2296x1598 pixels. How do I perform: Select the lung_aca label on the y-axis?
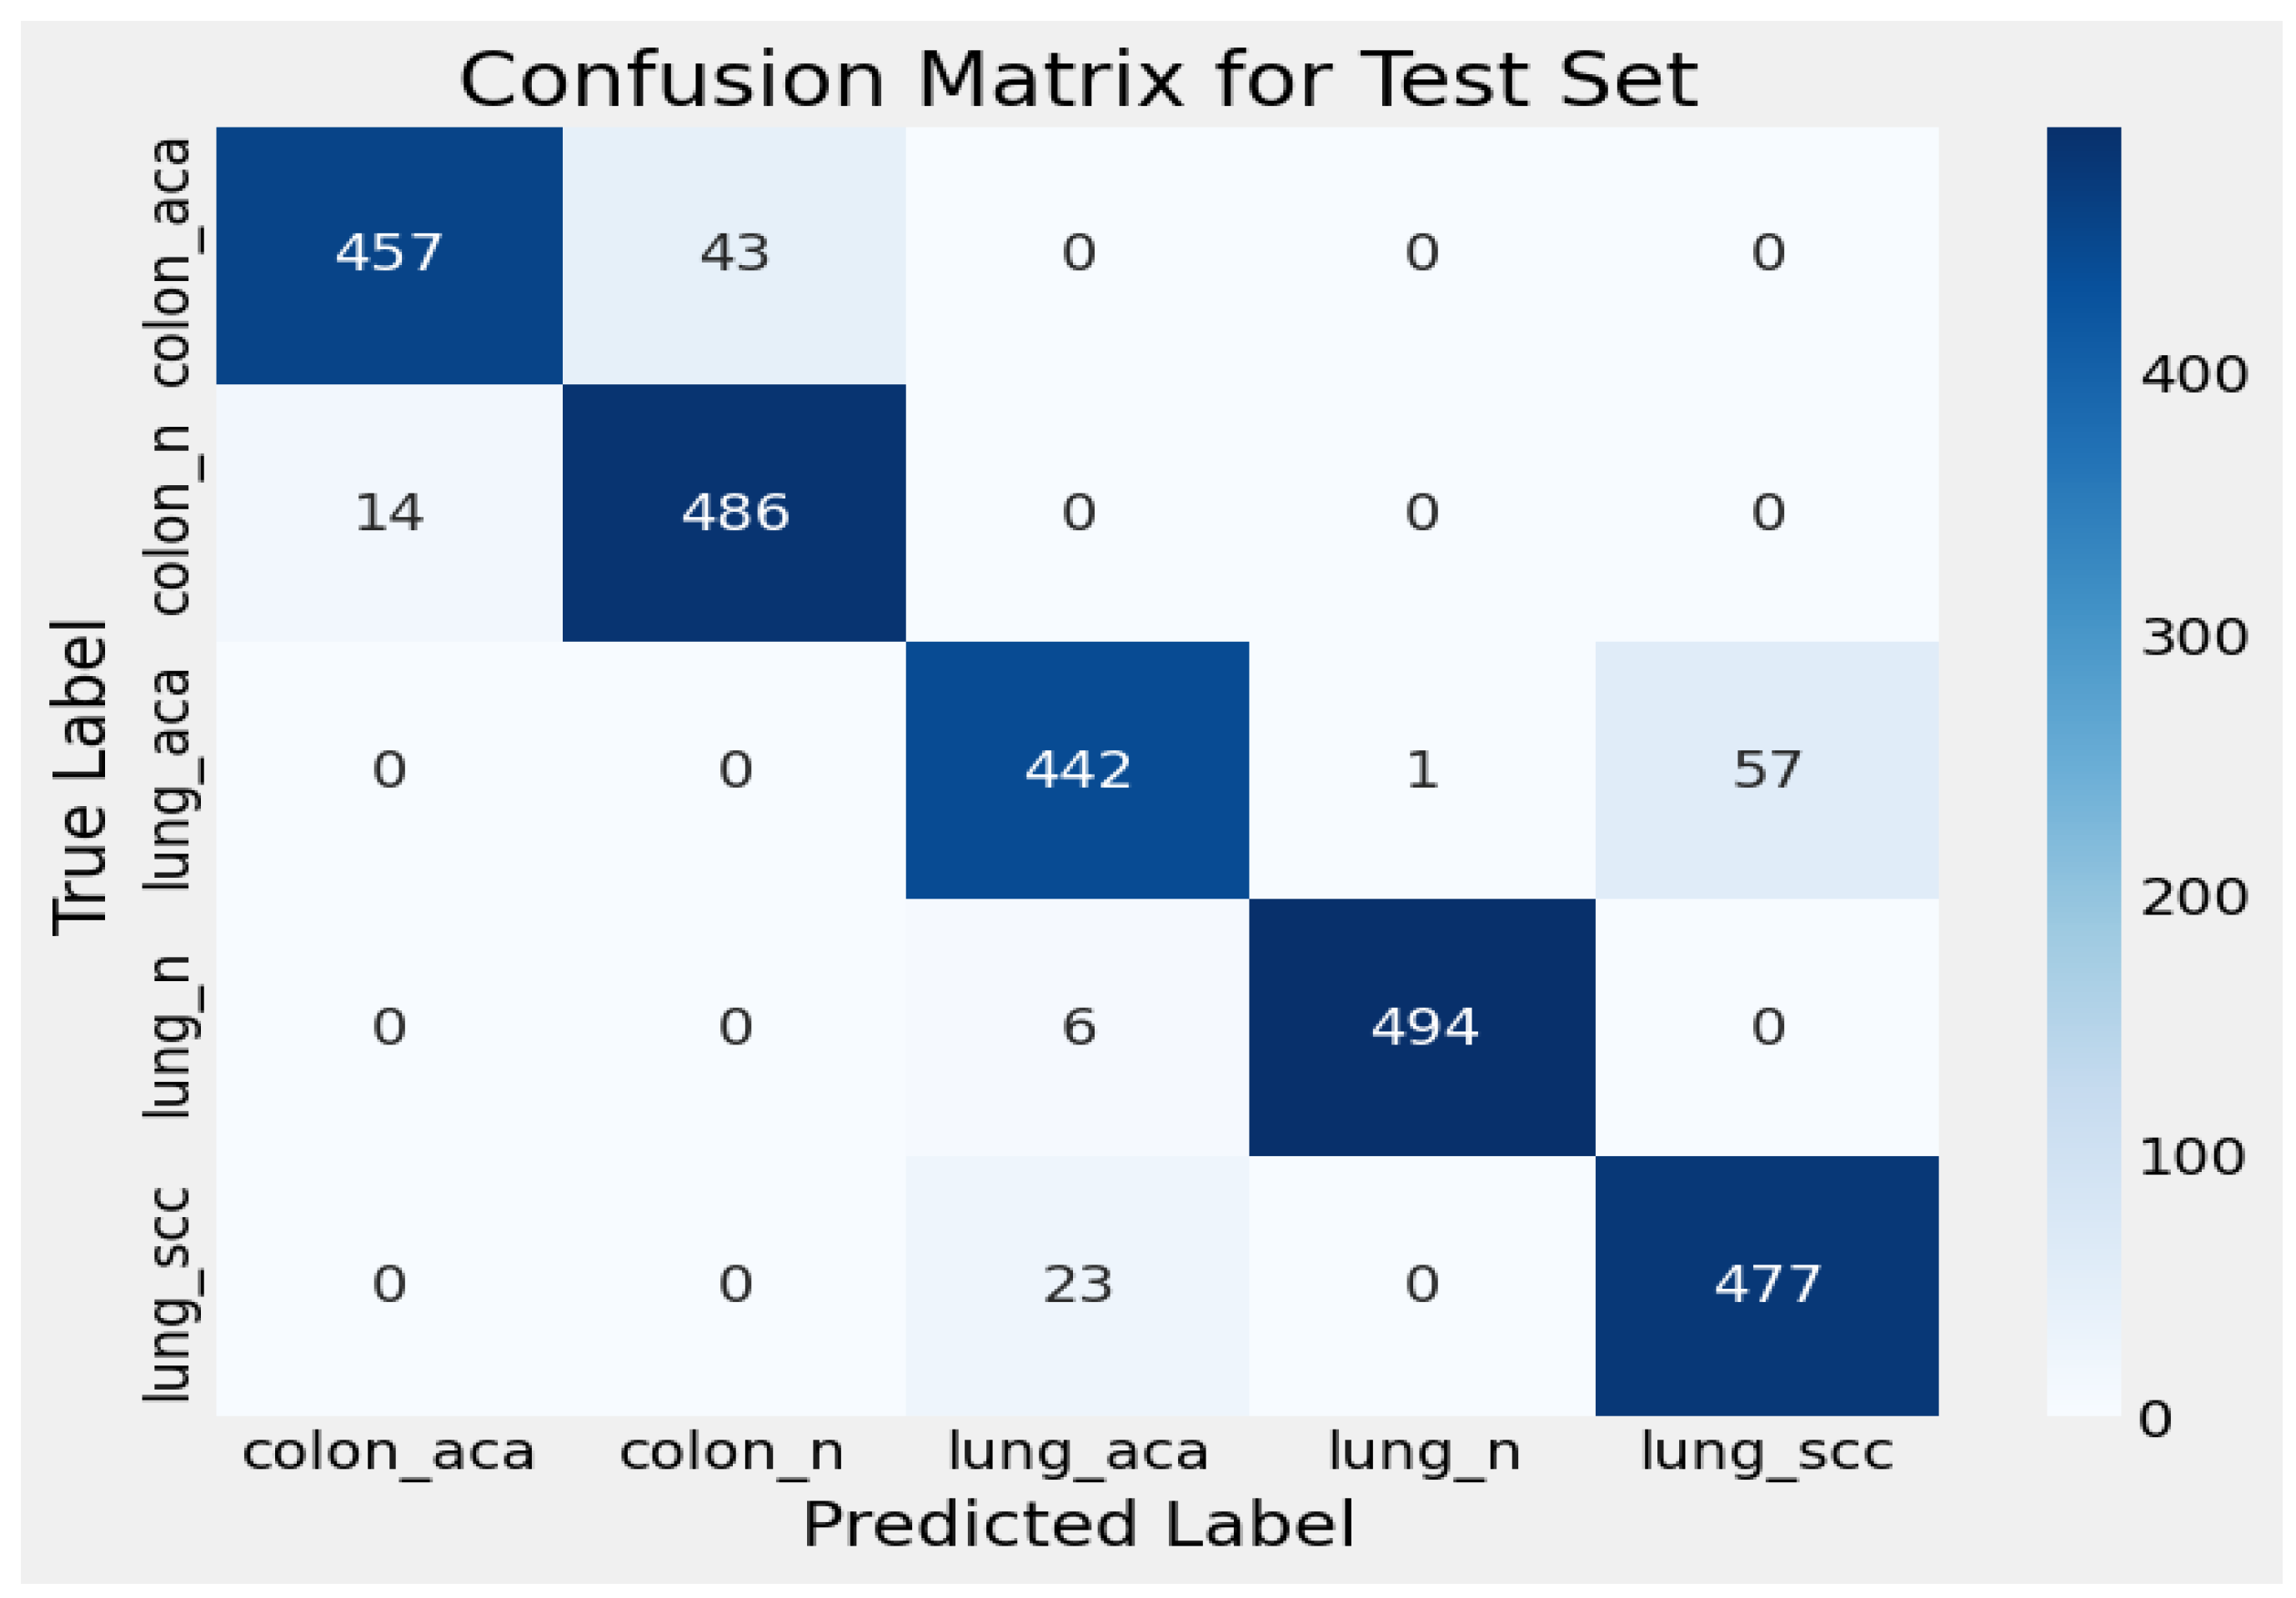168,779
